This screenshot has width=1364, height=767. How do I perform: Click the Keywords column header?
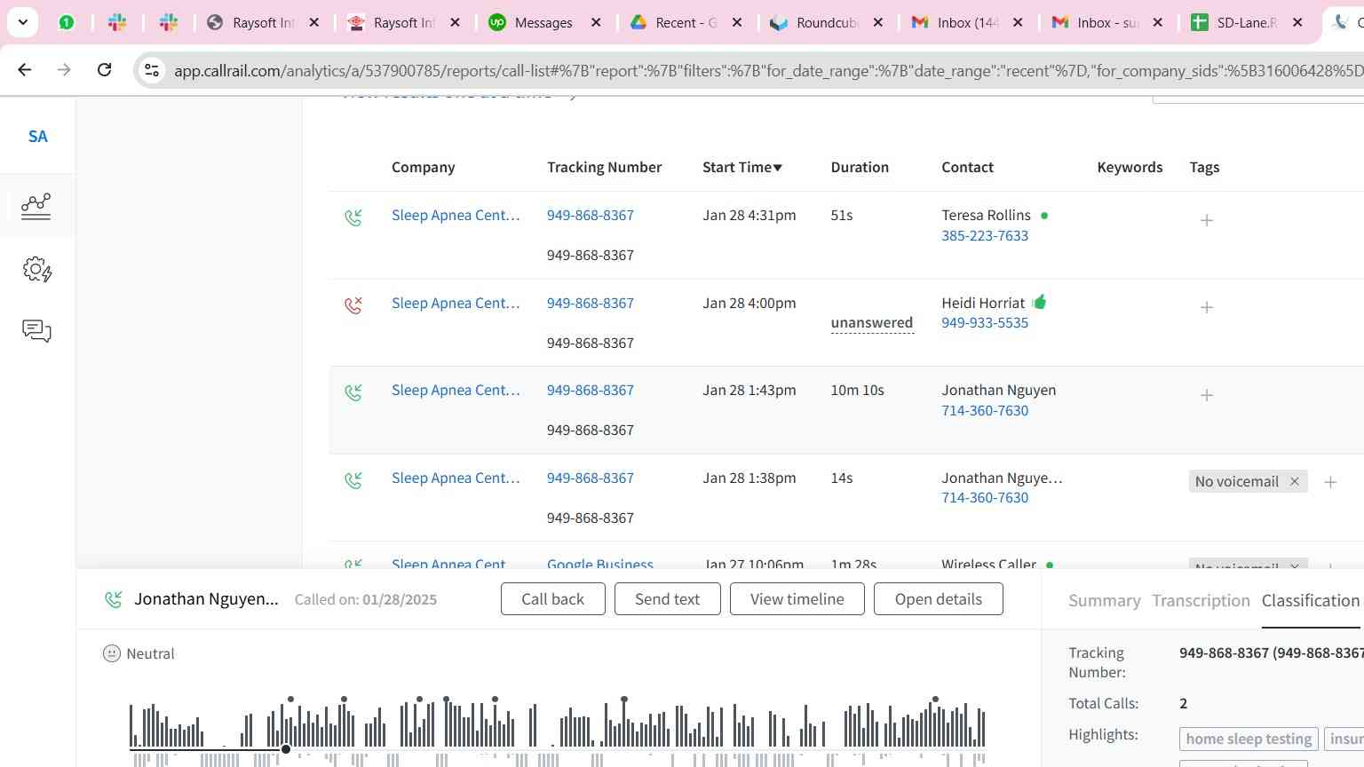click(x=1130, y=167)
